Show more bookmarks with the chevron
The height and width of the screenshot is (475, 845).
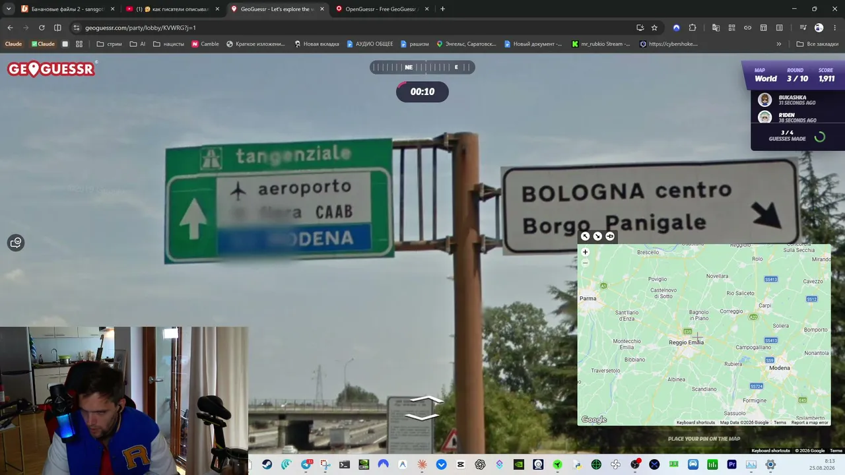779,44
